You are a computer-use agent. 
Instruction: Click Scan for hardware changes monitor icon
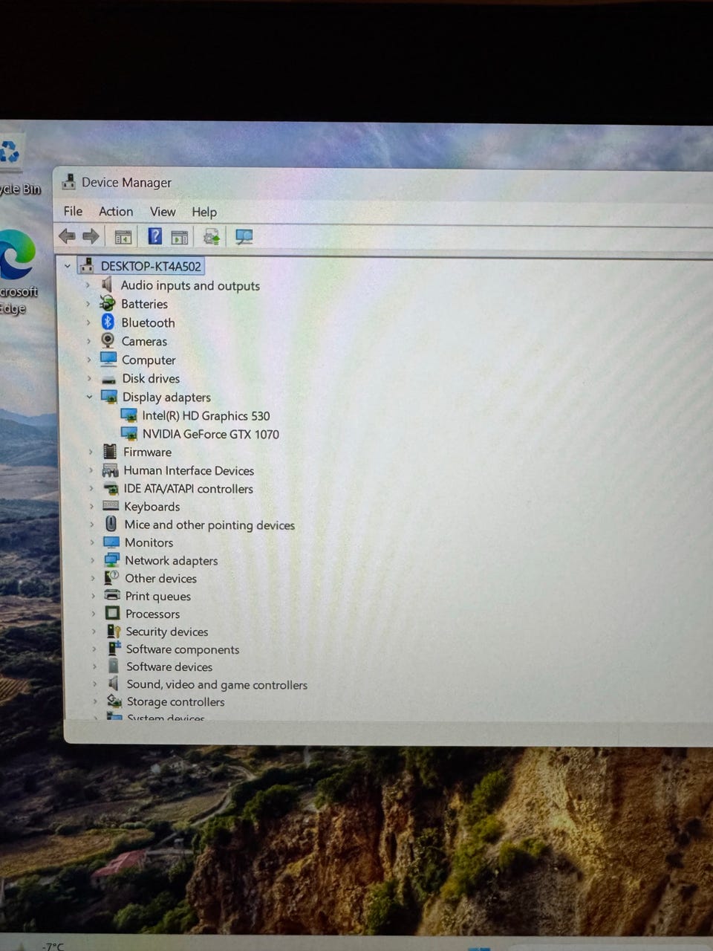[244, 237]
